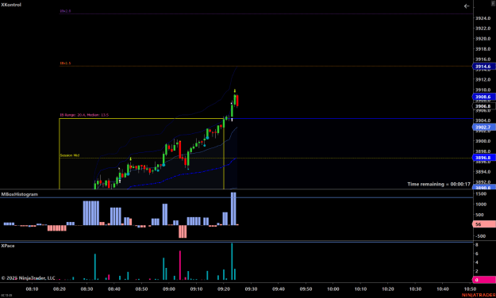This screenshot has width=496, height=298.
Task: Click the tall magenta XPace bar near 09:04
Action: pos(180,266)
